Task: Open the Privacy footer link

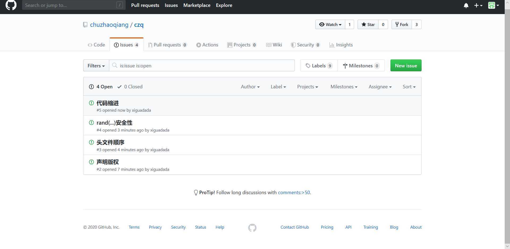Action: [155, 227]
